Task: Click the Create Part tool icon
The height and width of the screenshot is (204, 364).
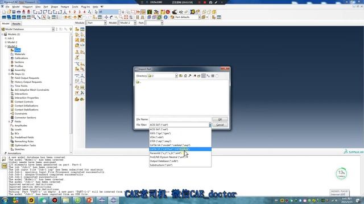Action: 77,29
